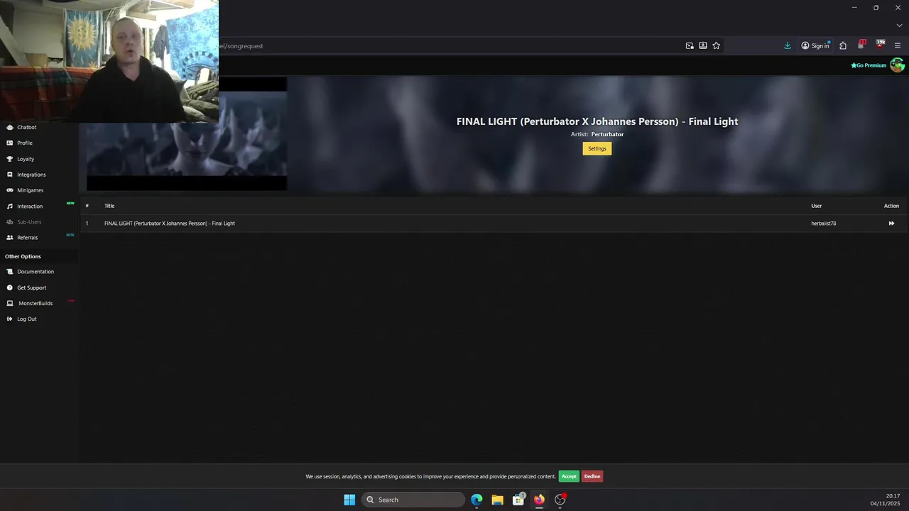Viewport: 909px width, 511px height.
Task: Click the large FINAL LIGHT song heading
Action: pyautogui.click(x=597, y=121)
